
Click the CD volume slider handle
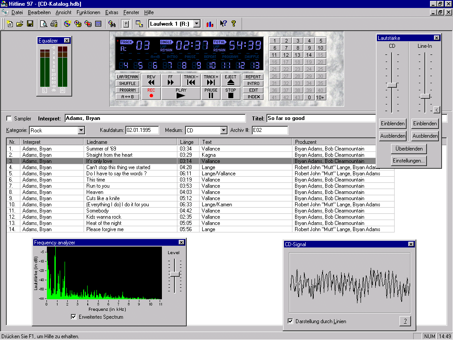(392, 85)
